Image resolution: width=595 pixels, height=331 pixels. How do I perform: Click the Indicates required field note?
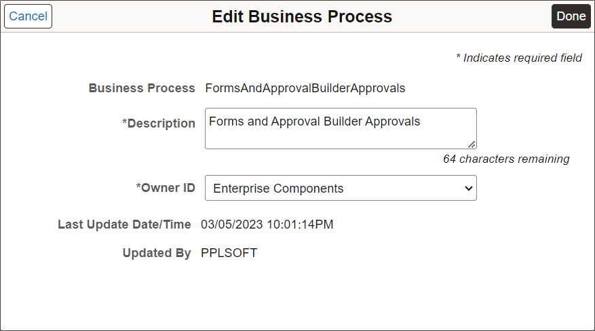tap(518, 58)
